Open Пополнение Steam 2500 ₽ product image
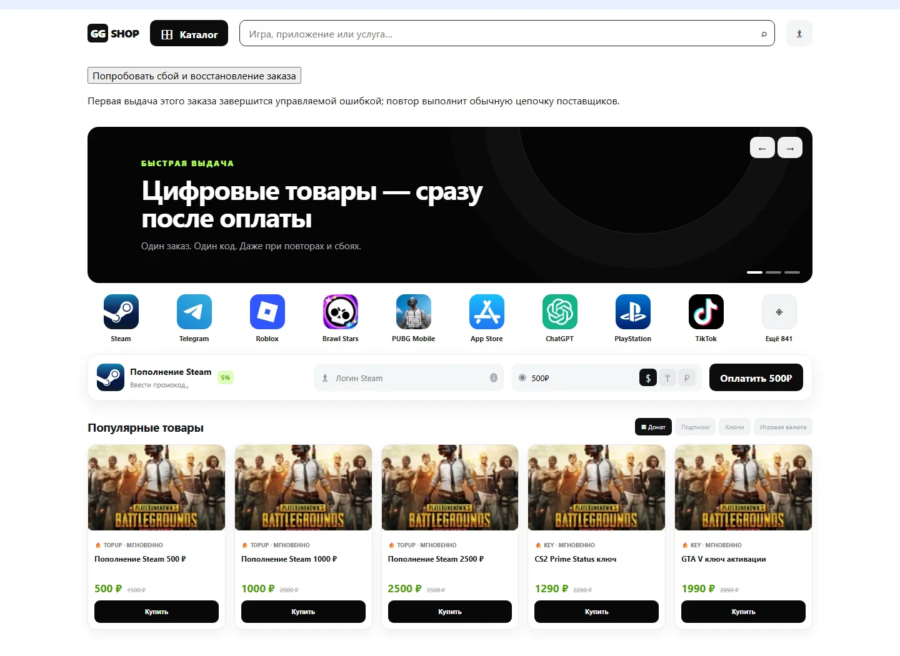900x656 pixels. 450,487
